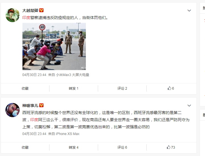The width and height of the screenshot is (205, 156).
Task: Enlarge the police punishment photo thumbnail
Action: coord(54,47)
